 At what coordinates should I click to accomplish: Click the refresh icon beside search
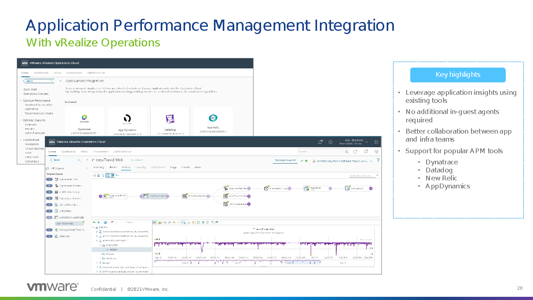click(355, 152)
